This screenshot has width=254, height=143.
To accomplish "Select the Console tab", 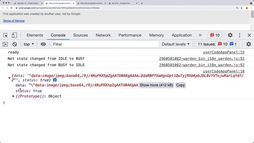I will pyautogui.click(x=58, y=35).
